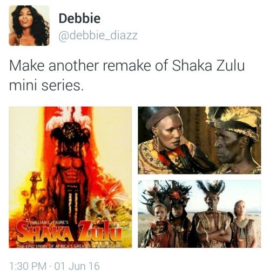
Task: Click the poster tagline about Africa's greatest warrior
Action: pos(71,246)
